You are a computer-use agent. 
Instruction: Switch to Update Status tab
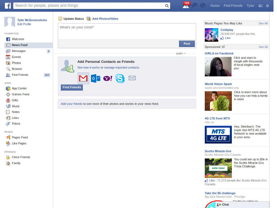point(71,19)
